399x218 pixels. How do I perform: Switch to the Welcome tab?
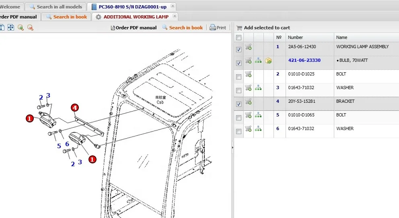[x=11, y=7]
